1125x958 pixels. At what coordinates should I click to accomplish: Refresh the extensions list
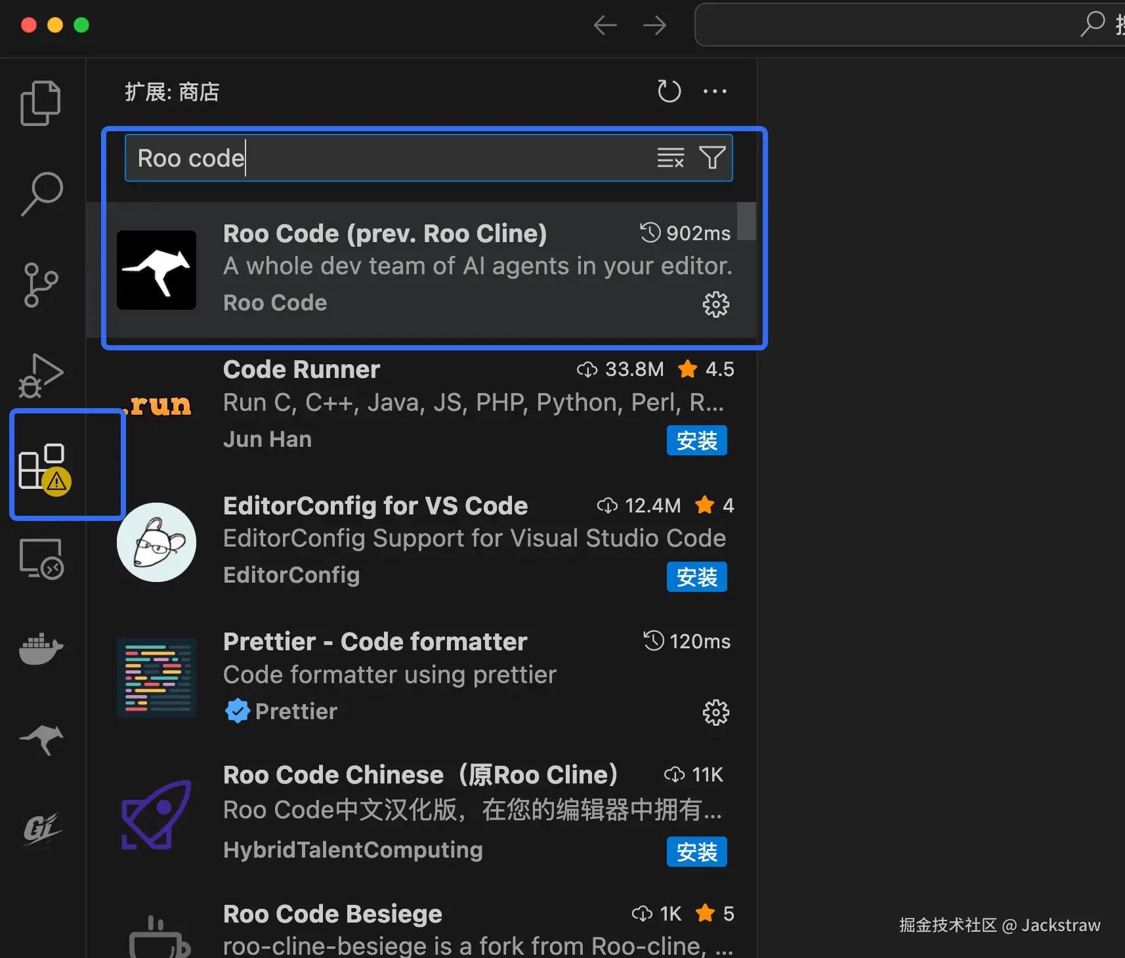coord(669,91)
